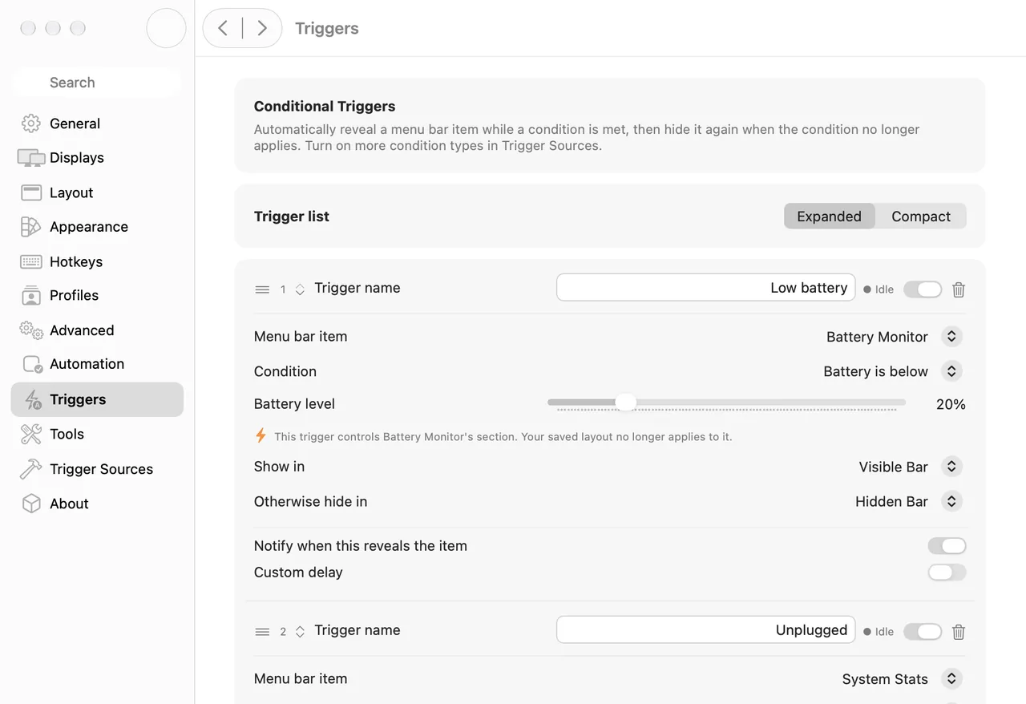Open the Hotkeys sidebar section
This screenshot has height=704, width=1026.
coord(97,261)
